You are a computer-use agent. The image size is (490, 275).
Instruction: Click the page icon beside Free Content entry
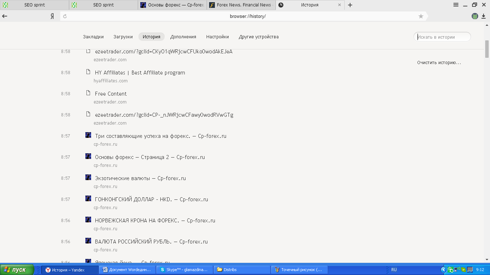click(88, 93)
